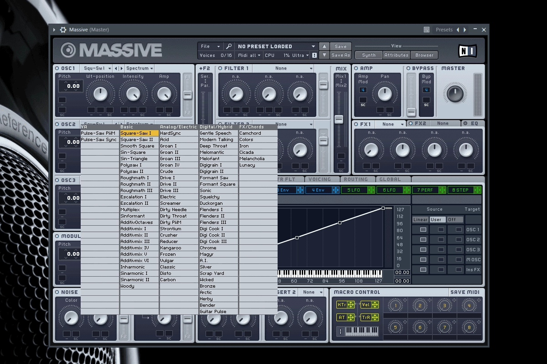The width and height of the screenshot is (547, 364).
Task: Click the Mix1/Mix2 fader handle
Action: (x=339, y=119)
